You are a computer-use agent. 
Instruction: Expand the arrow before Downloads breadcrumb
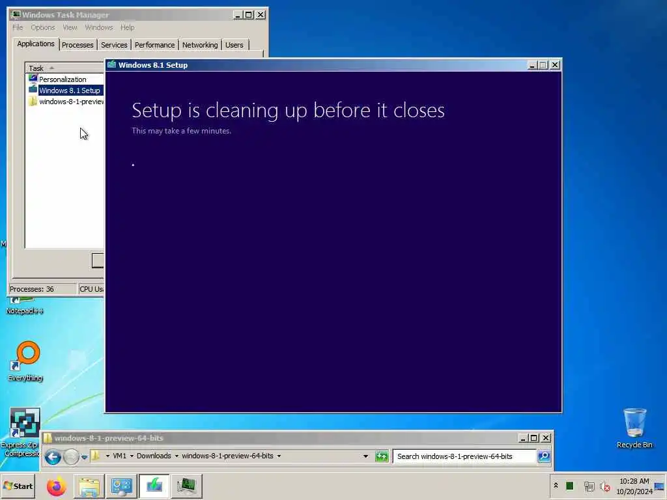pos(132,456)
